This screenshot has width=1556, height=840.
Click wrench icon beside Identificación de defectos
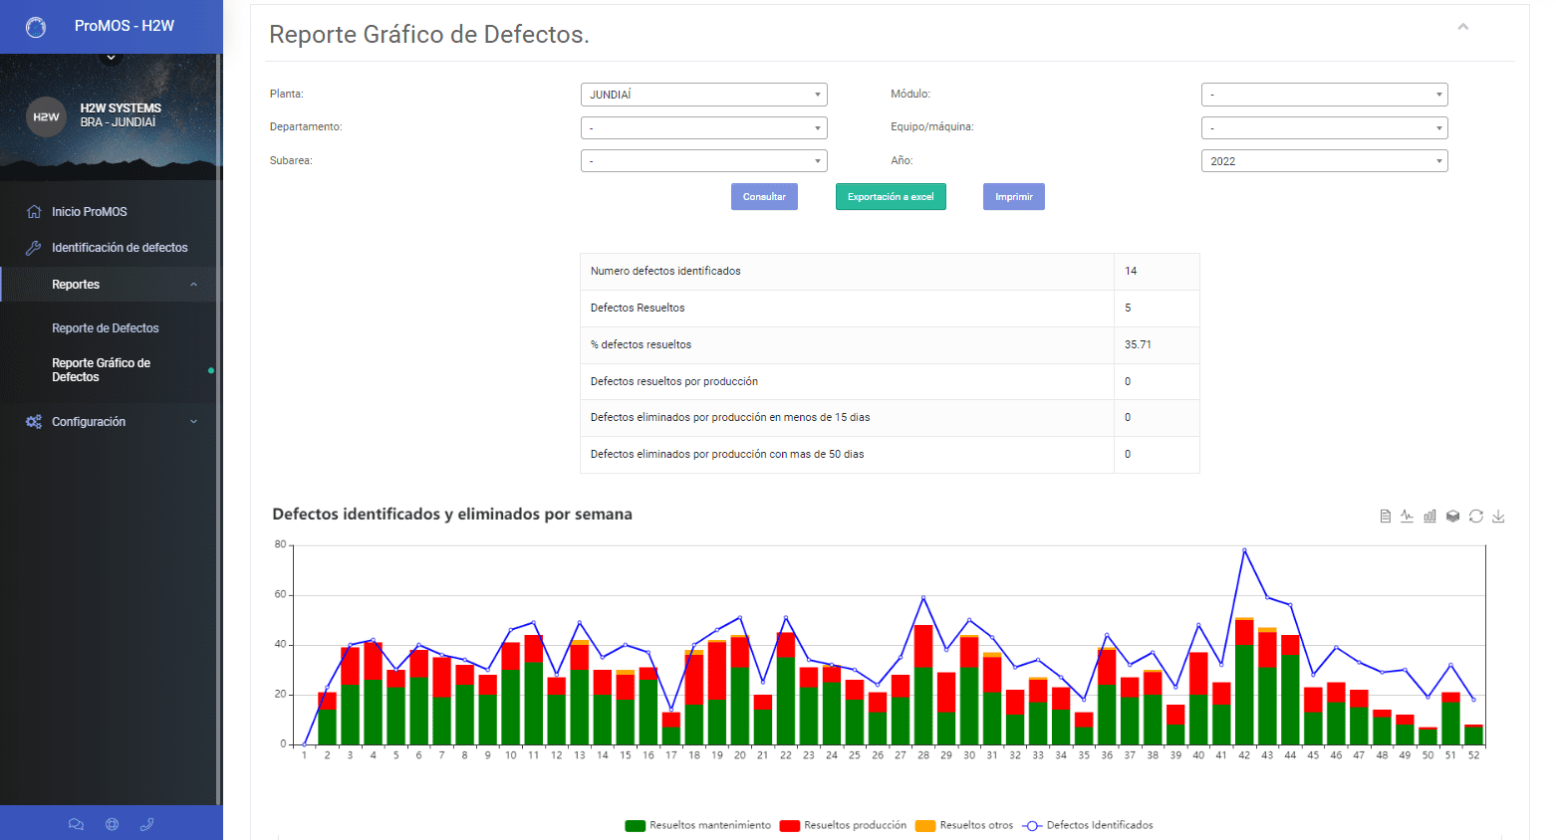coord(34,248)
